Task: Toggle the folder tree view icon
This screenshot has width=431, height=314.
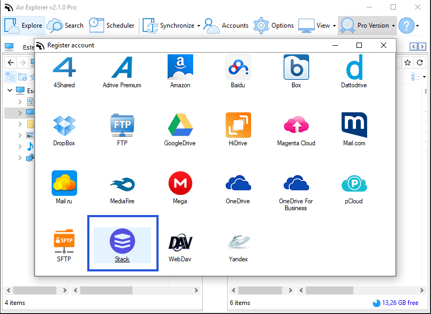Action: [11, 77]
